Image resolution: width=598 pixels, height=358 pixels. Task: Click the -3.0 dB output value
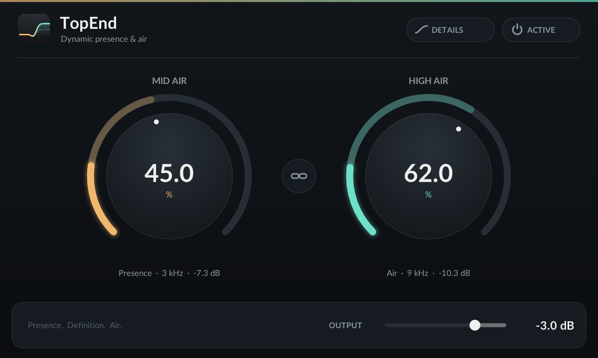555,326
